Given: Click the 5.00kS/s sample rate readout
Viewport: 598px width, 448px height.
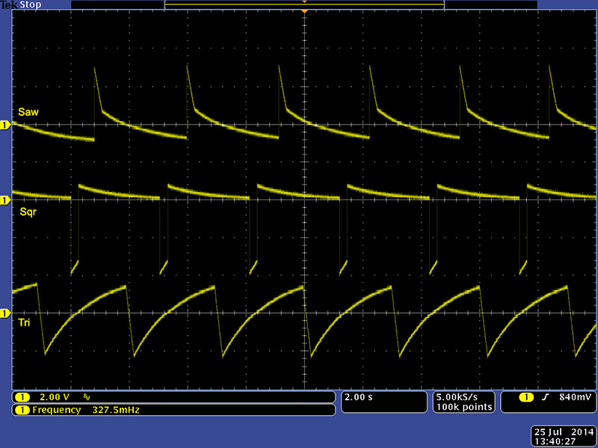Looking at the screenshot, I should pos(463,396).
